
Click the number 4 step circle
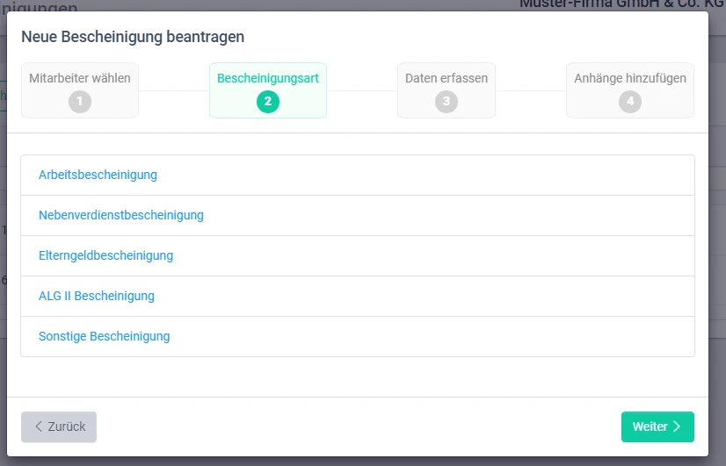[630, 102]
